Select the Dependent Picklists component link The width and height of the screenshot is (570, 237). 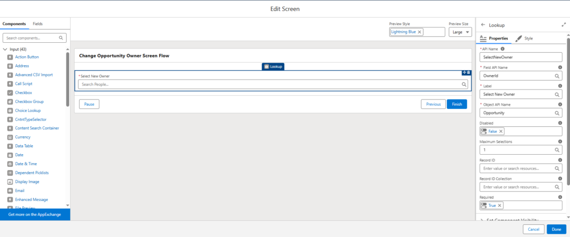[32, 172]
